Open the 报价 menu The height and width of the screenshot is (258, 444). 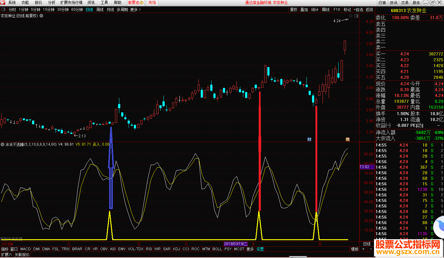[x=39, y=2]
